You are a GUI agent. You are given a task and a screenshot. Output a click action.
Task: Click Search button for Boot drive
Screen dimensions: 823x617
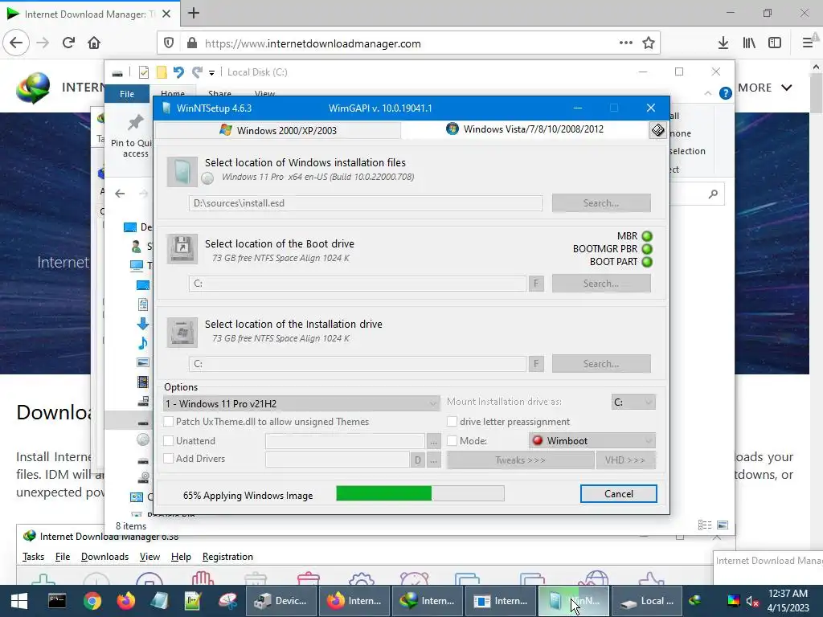pyautogui.click(x=601, y=284)
